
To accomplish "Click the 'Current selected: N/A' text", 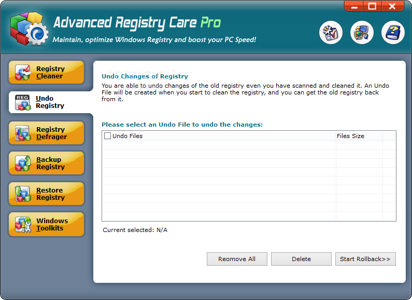I will (135, 230).
